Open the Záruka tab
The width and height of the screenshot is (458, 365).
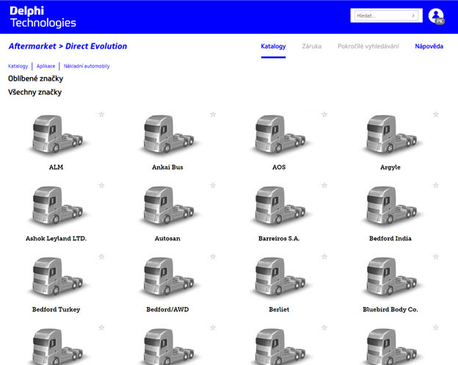(x=312, y=46)
